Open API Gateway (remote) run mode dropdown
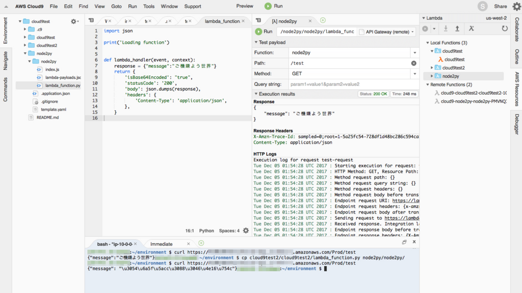Screen dimensions: 522x293 click(387, 32)
